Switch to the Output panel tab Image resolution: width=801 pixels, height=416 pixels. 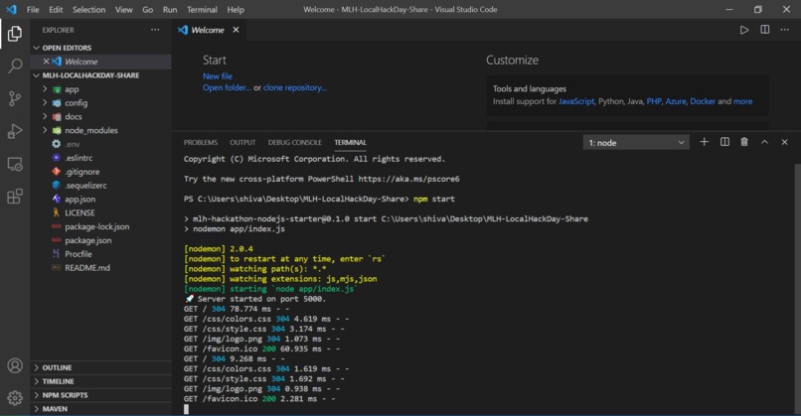(242, 142)
